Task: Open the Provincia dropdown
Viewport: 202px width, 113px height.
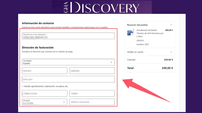Action: pyautogui.click(x=44, y=102)
